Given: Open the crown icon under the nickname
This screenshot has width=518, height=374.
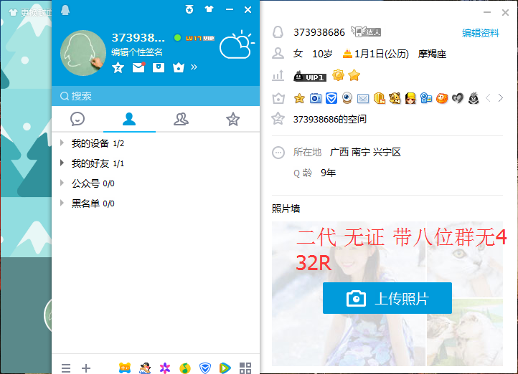Looking at the screenshot, I should [x=179, y=67].
